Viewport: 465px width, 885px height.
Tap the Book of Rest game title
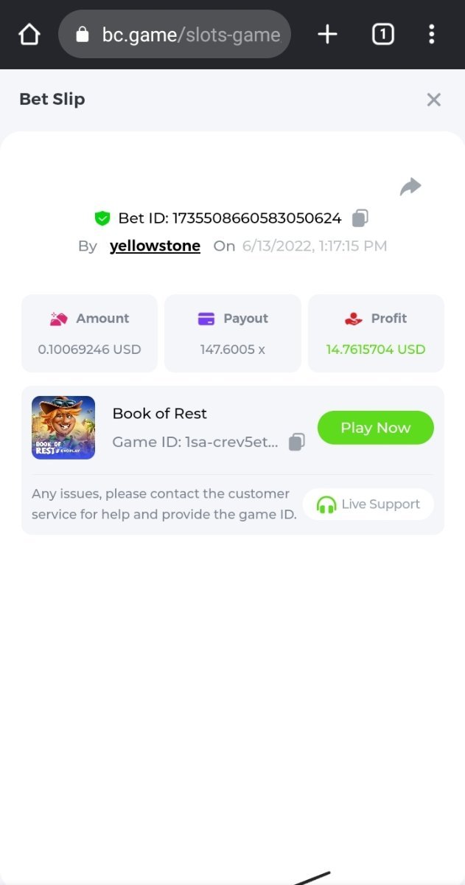coord(160,414)
